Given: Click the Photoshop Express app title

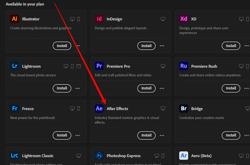Looking at the screenshot, I should (x=124, y=156).
